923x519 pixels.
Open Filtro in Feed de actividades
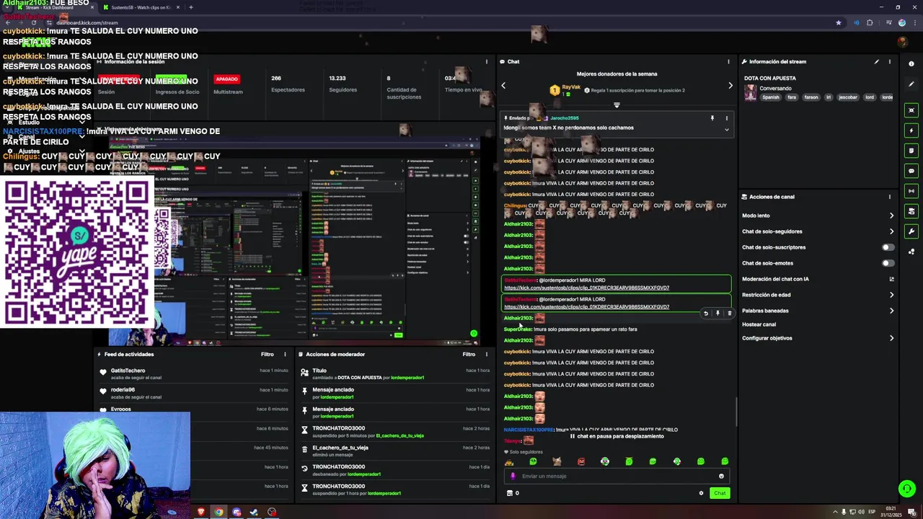(x=267, y=354)
